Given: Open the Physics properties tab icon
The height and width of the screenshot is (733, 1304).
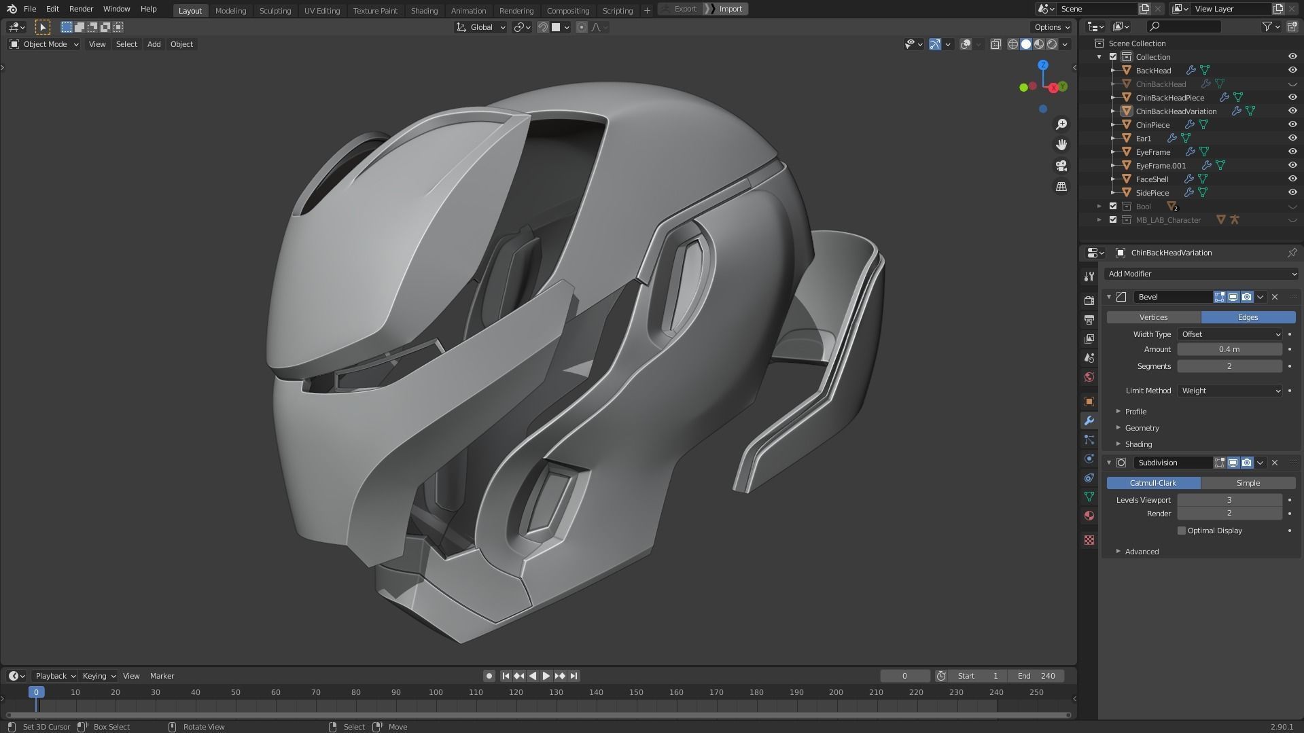Looking at the screenshot, I should tap(1089, 459).
